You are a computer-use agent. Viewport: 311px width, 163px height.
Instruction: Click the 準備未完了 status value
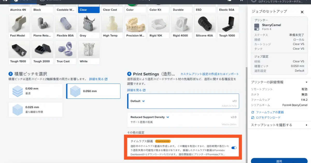(297, 35)
